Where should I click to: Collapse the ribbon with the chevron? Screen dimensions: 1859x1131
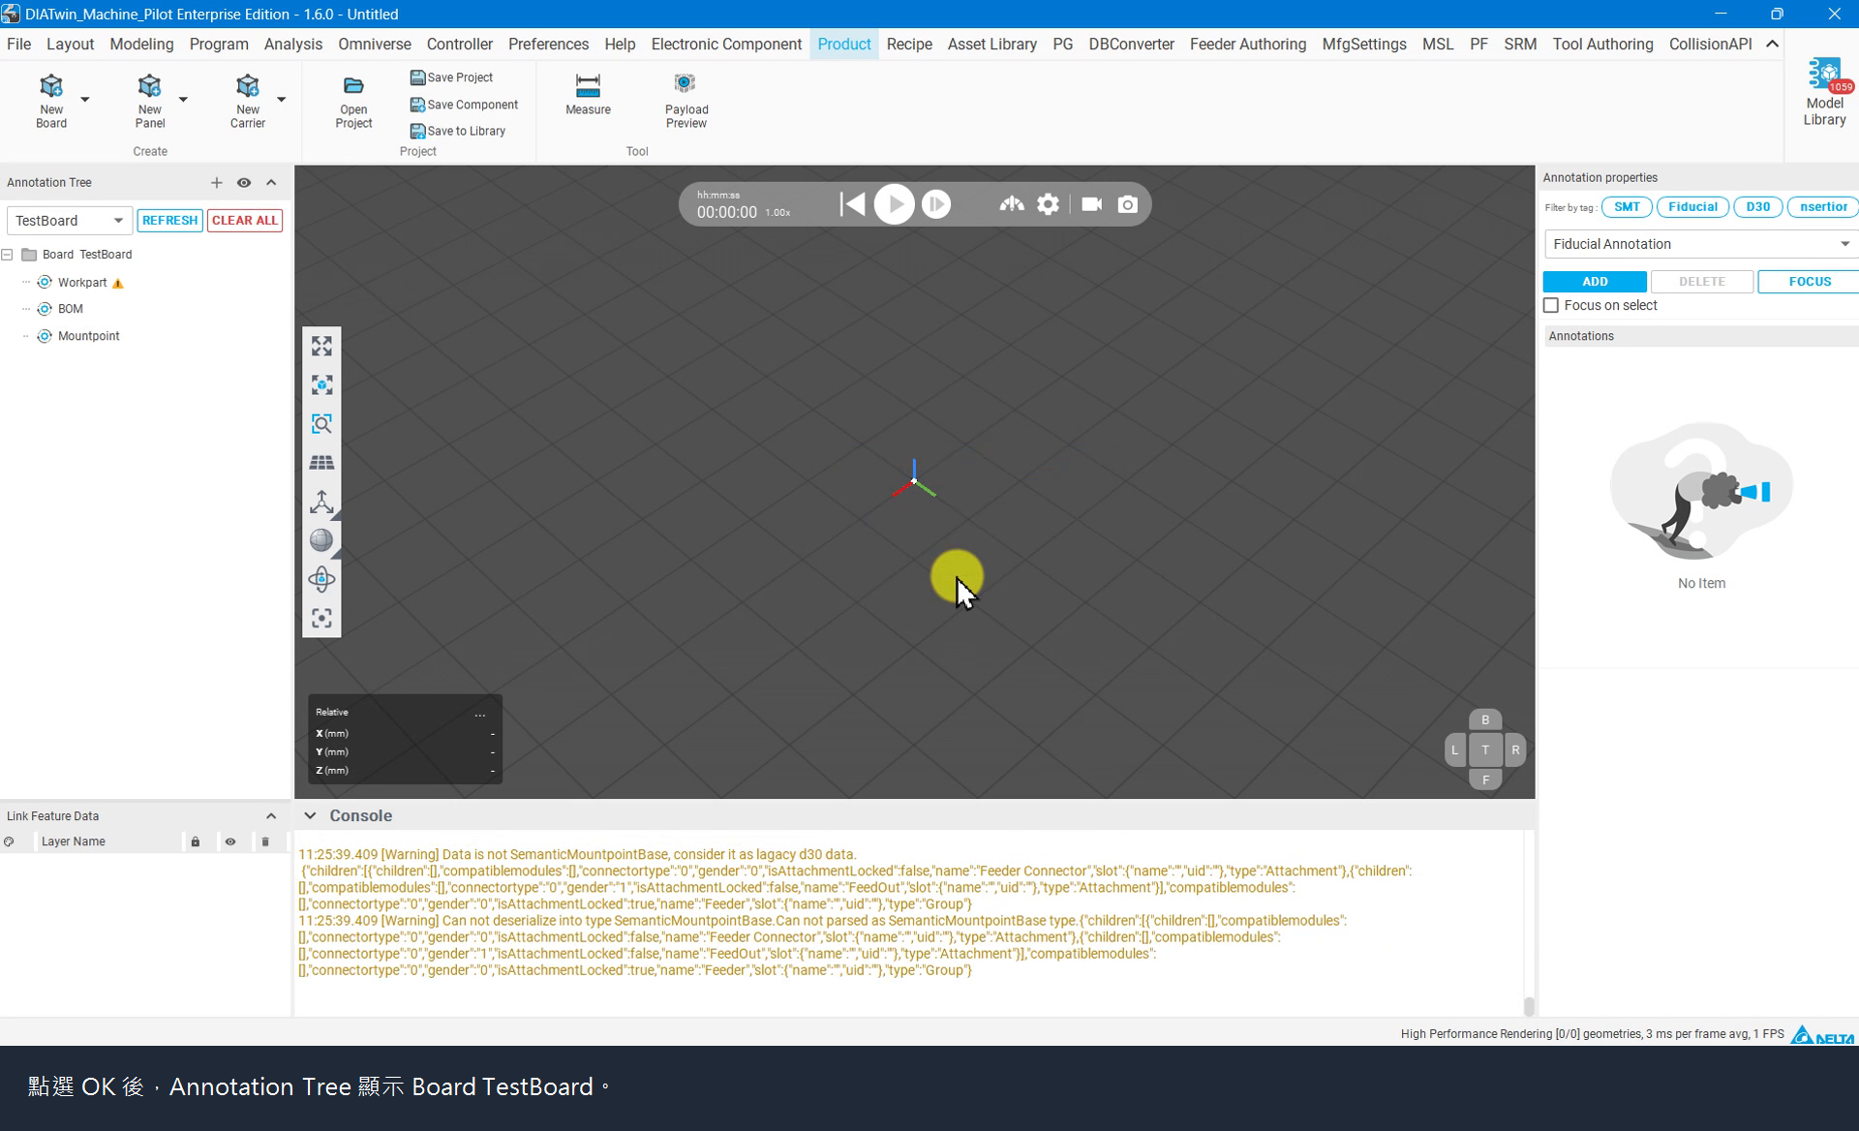point(1772,44)
